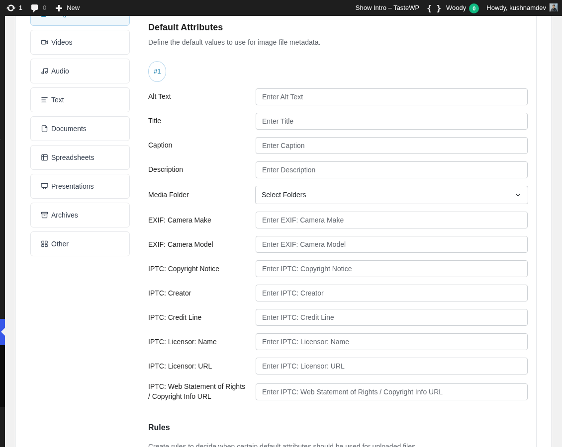Expand the Media Folder chevron
Viewport: 562px width, 447px height.
(x=518, y=195)
